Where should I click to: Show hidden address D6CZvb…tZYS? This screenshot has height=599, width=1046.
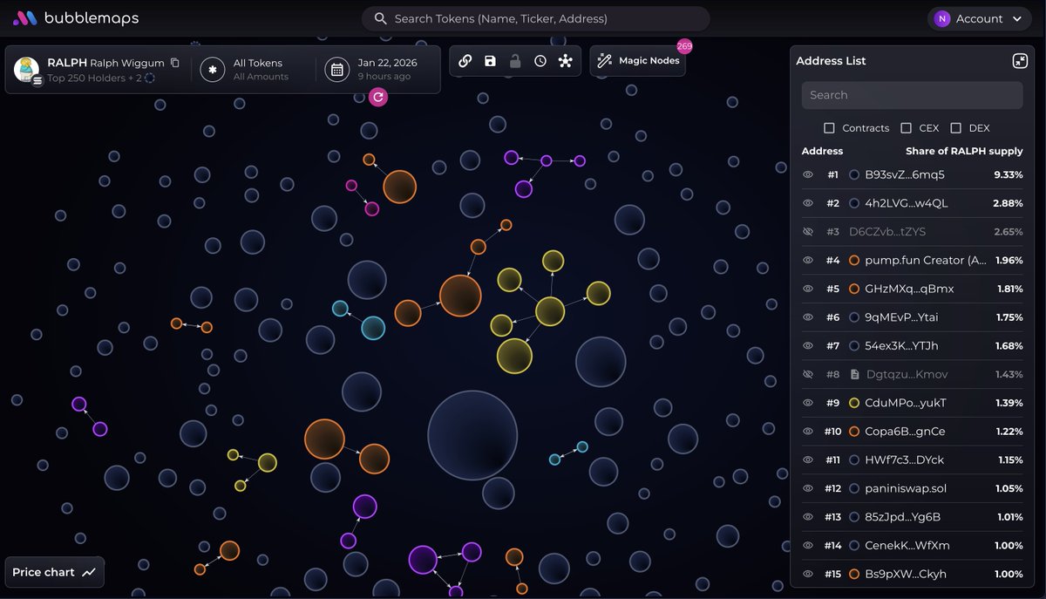pos(807,232)
